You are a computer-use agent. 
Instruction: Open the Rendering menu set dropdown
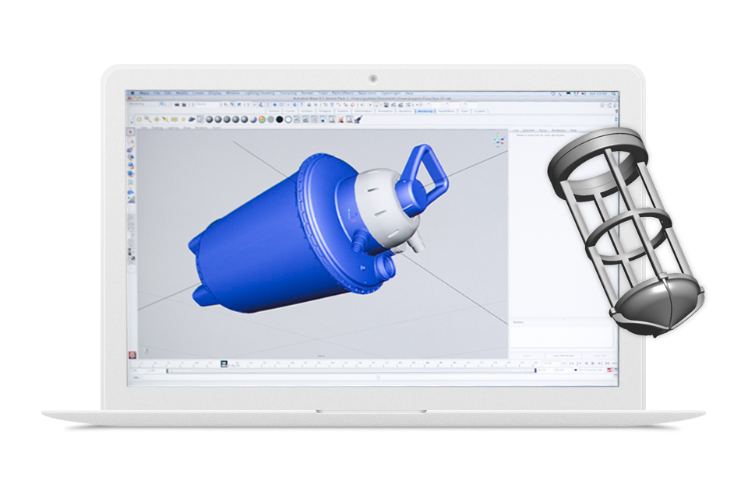pyautogui.click(x=146, y=104)
